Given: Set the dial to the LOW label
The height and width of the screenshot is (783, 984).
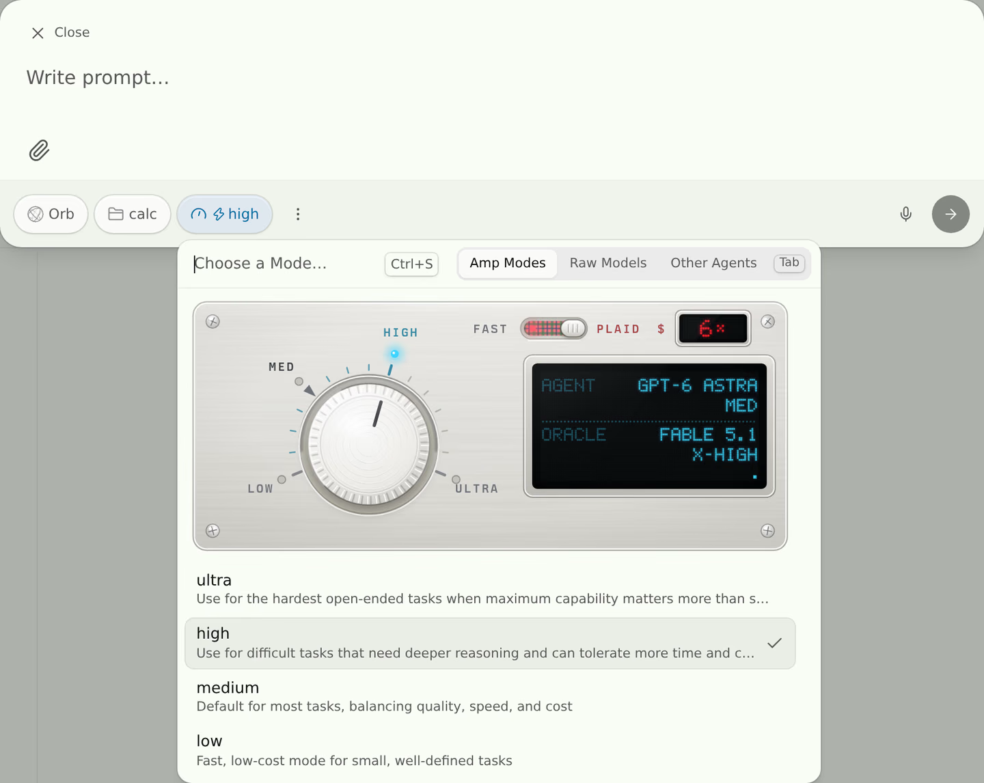Looking at the screenshot, I should tap(260, 489).
